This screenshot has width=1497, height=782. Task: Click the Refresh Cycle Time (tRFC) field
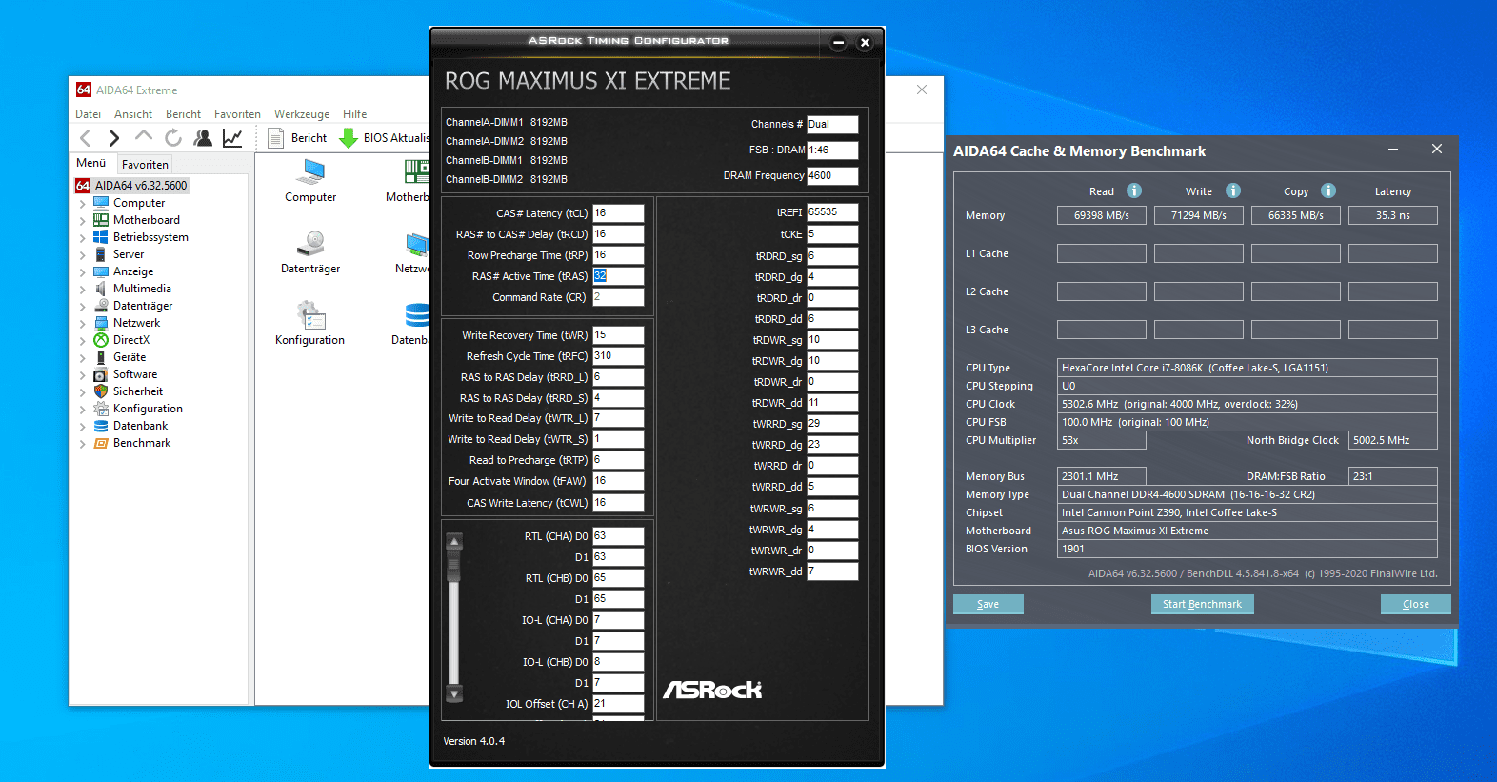(618, 356)
